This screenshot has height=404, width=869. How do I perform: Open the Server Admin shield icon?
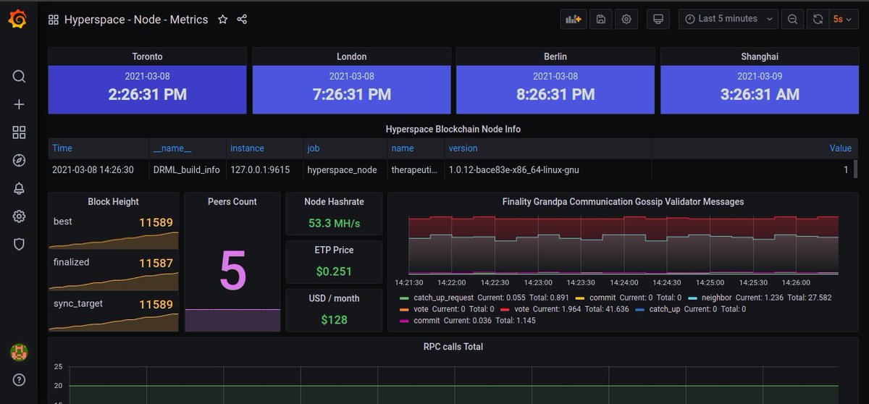pos(19,245)
